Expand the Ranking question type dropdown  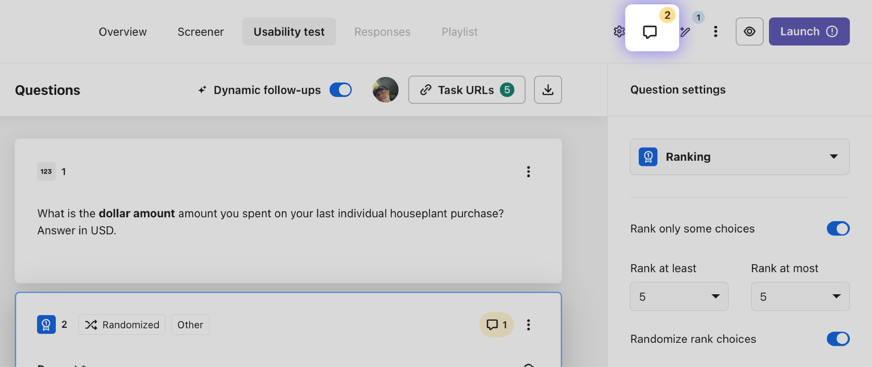click(x=740, y=157)
